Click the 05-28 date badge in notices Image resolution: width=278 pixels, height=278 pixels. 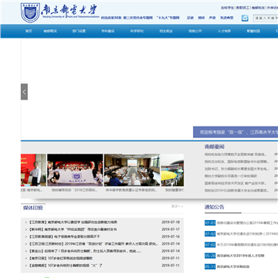point(210,256)
